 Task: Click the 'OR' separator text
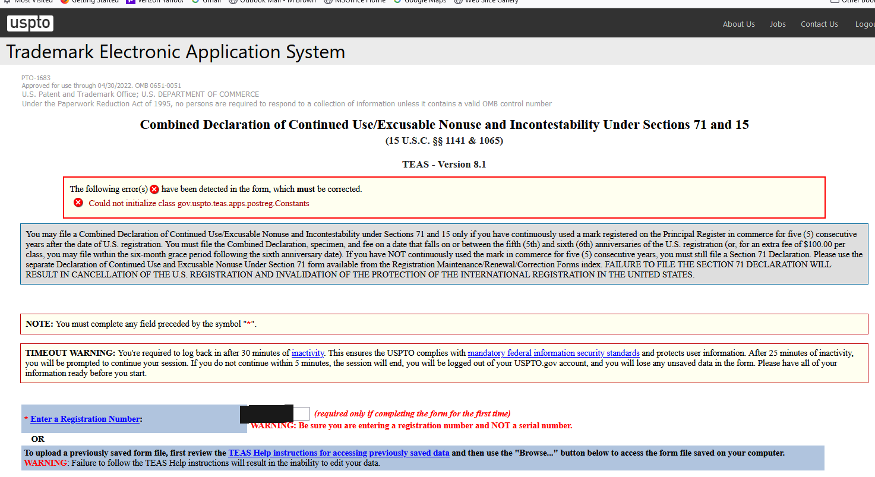pyautogui.click(x=38, y=439)
